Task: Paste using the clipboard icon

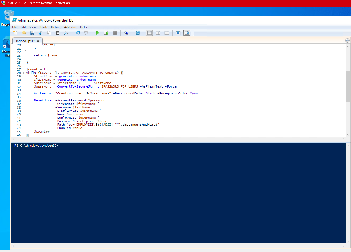Action: click(58, 33)
